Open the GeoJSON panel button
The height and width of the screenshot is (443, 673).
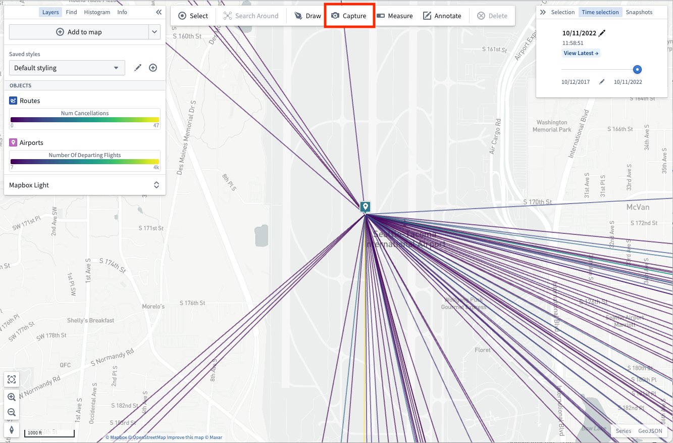[x=650, y=431]
